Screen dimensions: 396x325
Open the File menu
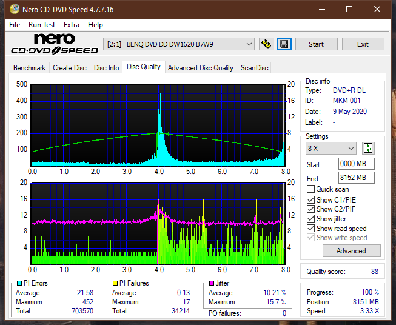coord(15,25)
